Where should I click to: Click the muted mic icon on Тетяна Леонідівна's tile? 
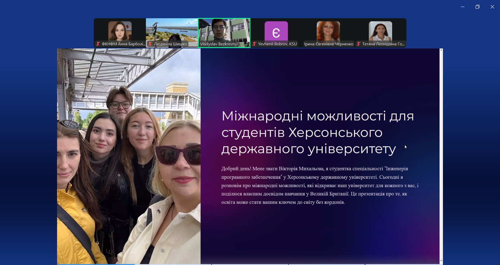tap(358, 44)
